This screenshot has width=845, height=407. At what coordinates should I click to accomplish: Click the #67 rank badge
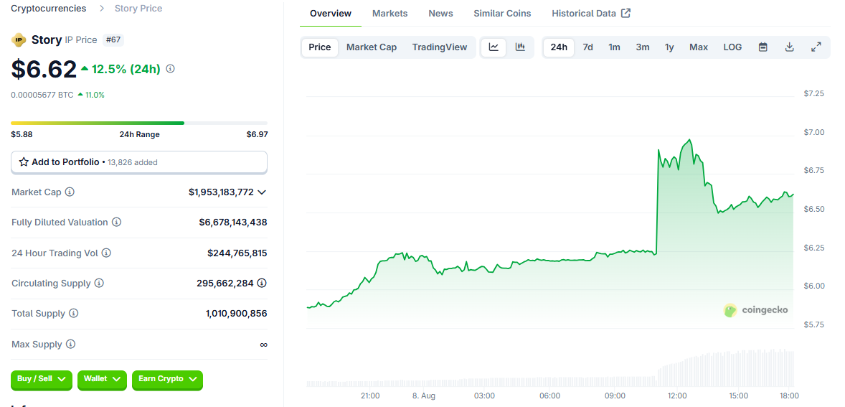pyautogui.click(x=113, y=40)
